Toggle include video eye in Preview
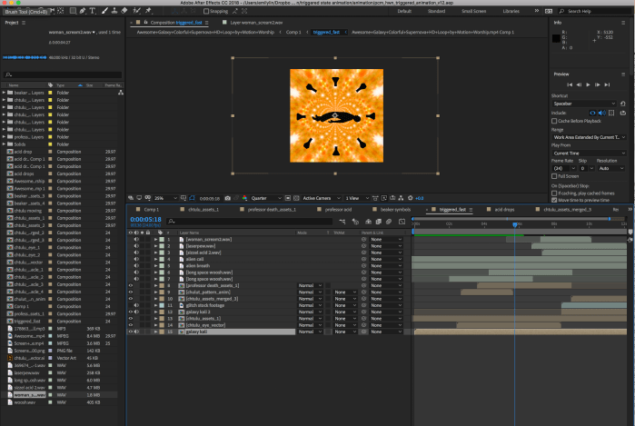Screen dimensions: 635x426 tap(592, 113)
